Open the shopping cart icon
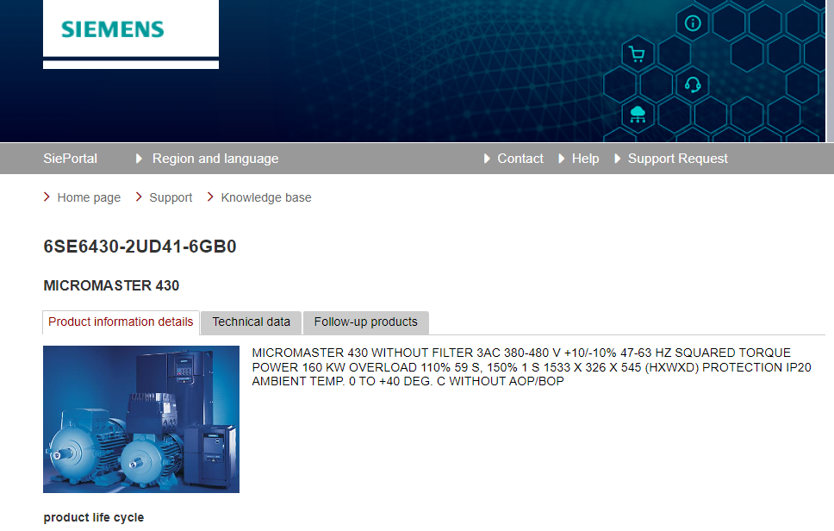The width and height of the screenshot is (834, 531). 637,54
